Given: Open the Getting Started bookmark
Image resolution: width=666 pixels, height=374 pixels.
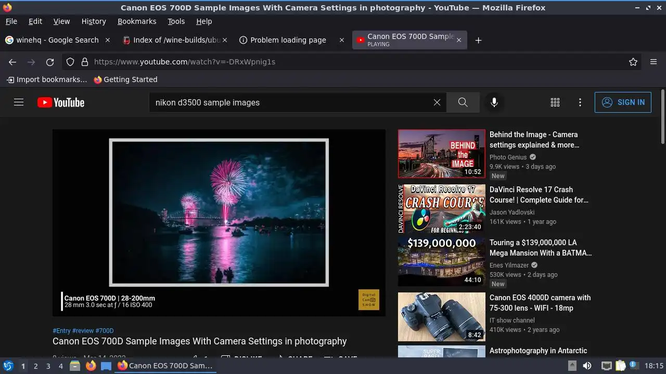Looking at the screenshot, I should (x=125, y=79).
